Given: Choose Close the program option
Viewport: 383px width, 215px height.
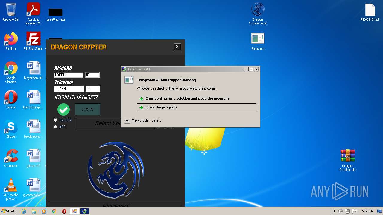Looking at the screenshot, I should point(197,107).
